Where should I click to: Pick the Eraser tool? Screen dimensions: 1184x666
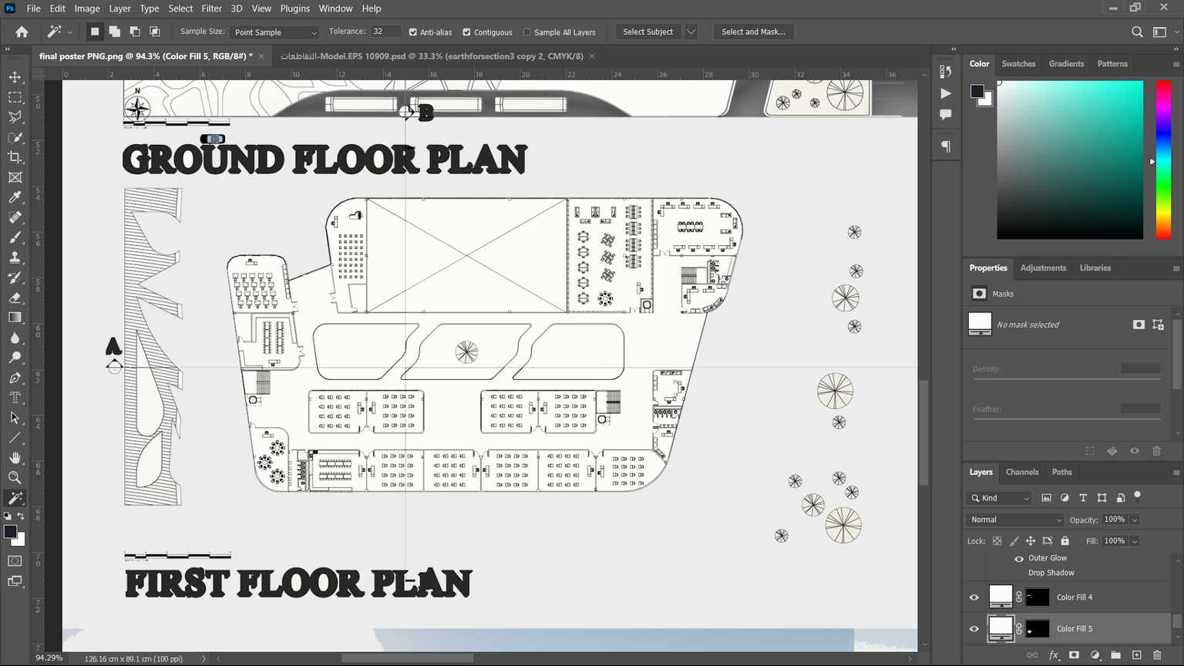(x=15, y=298)
